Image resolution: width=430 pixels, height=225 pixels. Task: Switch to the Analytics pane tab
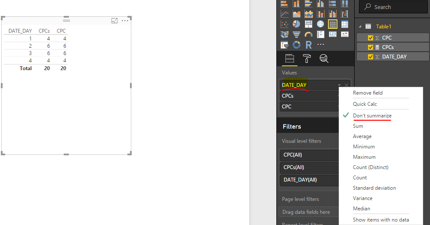[324, 59]
